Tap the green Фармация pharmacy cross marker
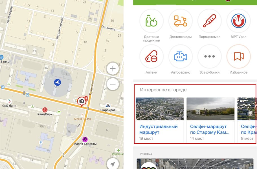 [118, 150]
